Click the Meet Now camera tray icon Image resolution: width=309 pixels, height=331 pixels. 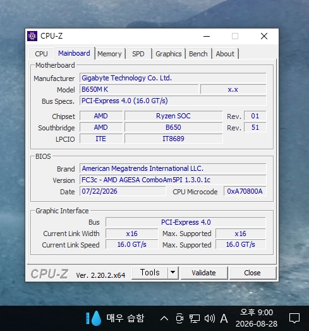coord(179,318)
